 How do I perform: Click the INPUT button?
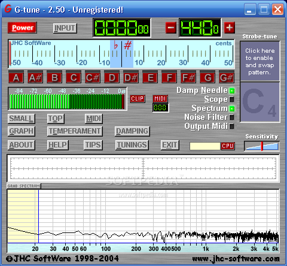click(x=65, y=28)
